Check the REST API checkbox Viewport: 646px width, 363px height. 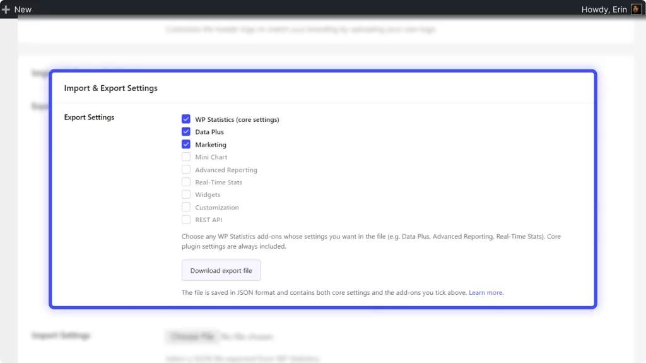[x=186, y=220]
